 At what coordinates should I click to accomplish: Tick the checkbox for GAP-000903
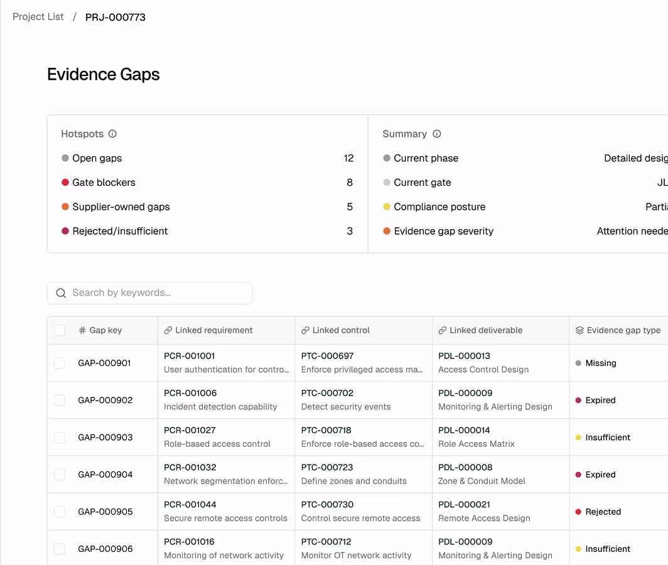[x=60, y=437]
